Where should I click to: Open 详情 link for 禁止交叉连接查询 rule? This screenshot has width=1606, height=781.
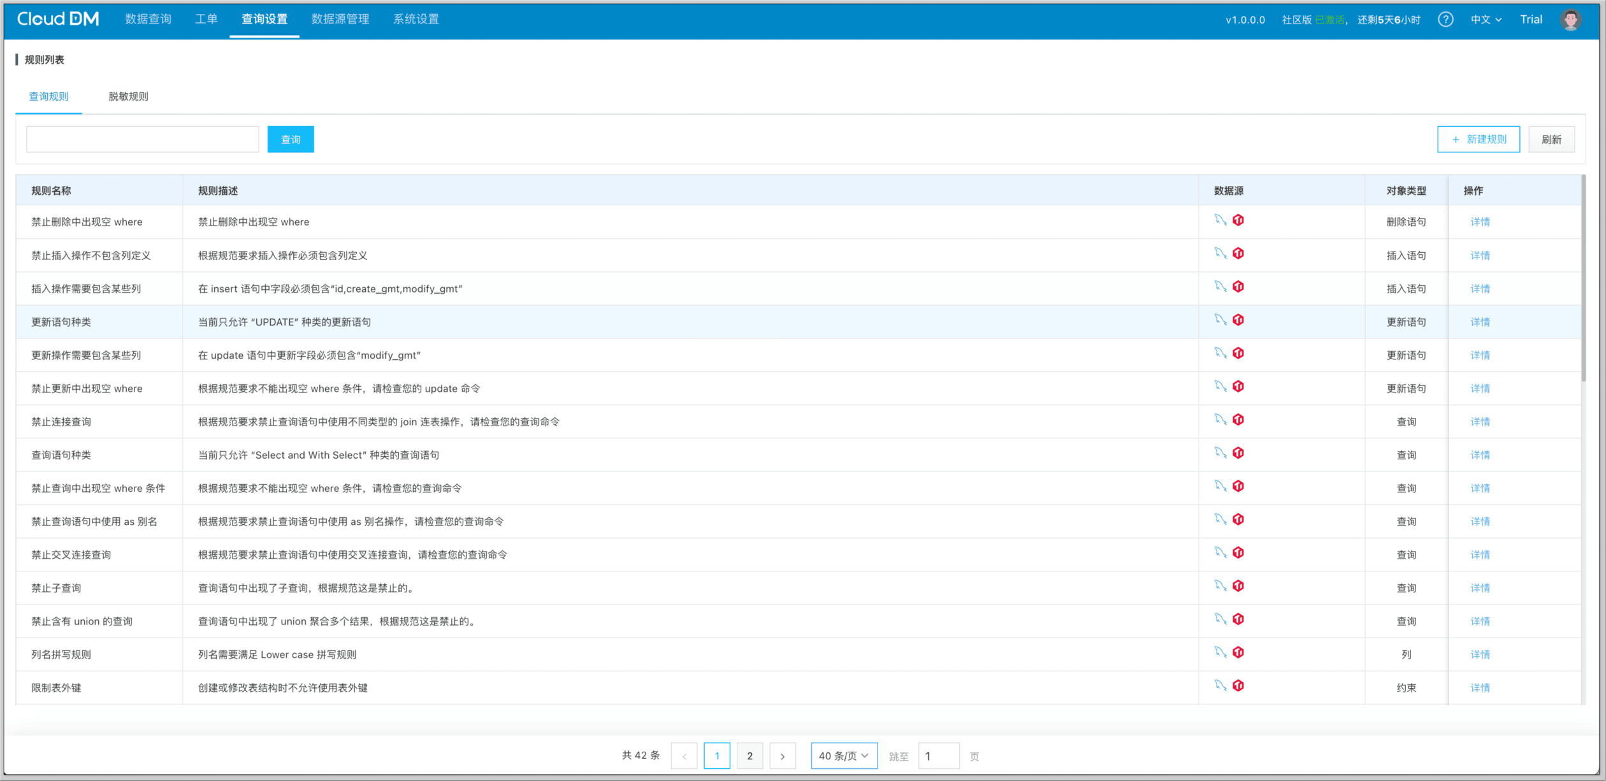1479,555
